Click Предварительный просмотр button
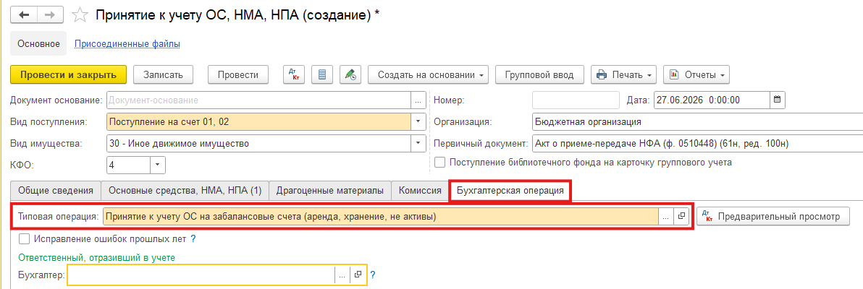 coord(773,217)
